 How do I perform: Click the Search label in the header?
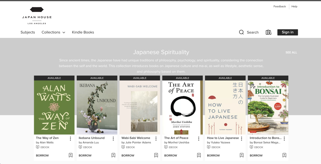point(253,32)
